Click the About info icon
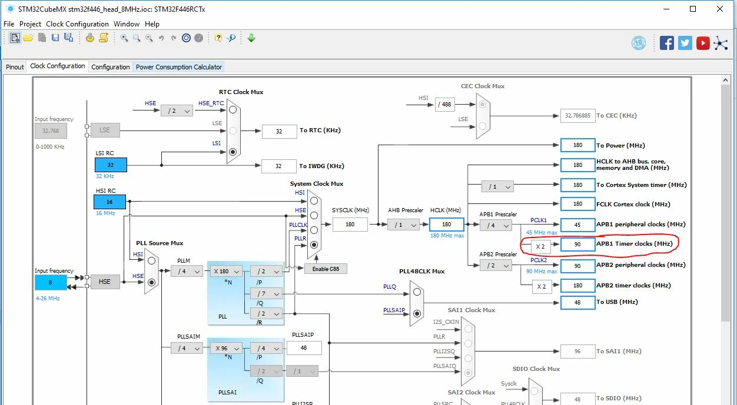 (x=231, y=38)
